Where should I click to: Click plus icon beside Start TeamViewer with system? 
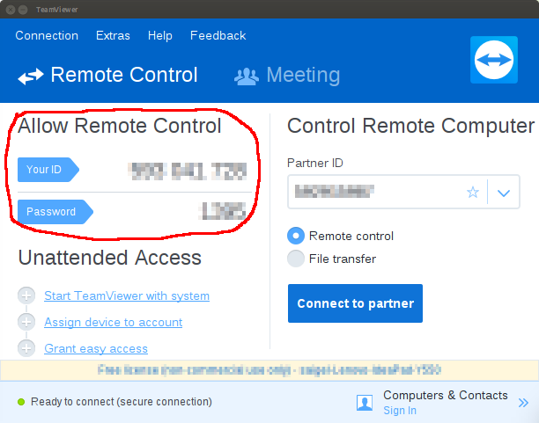coord(26,295)
